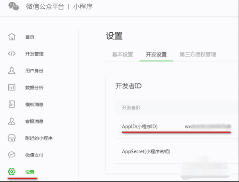Click the 附近的小程序 store icon
This screenshot has height=182, width=239.
(x=12, y=138)
